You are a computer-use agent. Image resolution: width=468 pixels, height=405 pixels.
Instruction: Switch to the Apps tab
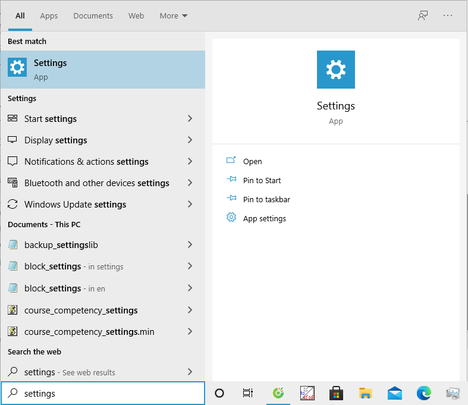tap(49, 16)
